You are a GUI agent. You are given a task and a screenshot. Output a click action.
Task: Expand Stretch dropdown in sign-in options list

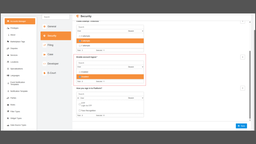(135, 98)
